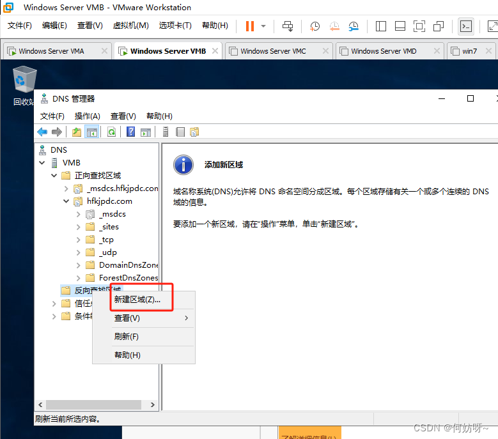Close the Windows Server VMD tab
The height and width of the screenshot is (439, 498).
pos(437,50)
